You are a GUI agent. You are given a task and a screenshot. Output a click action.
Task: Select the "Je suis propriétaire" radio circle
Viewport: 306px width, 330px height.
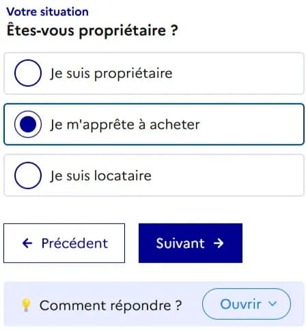[x=28, y=73]
